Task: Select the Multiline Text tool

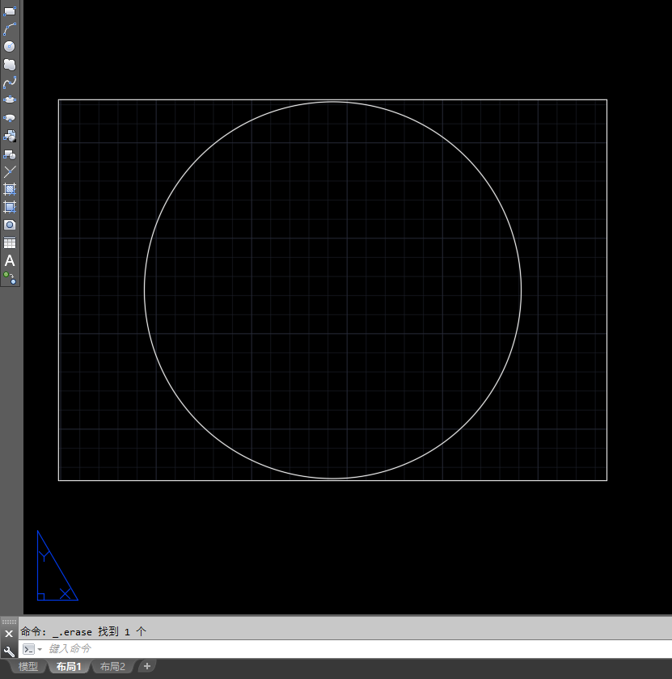Action: (10, 260)
